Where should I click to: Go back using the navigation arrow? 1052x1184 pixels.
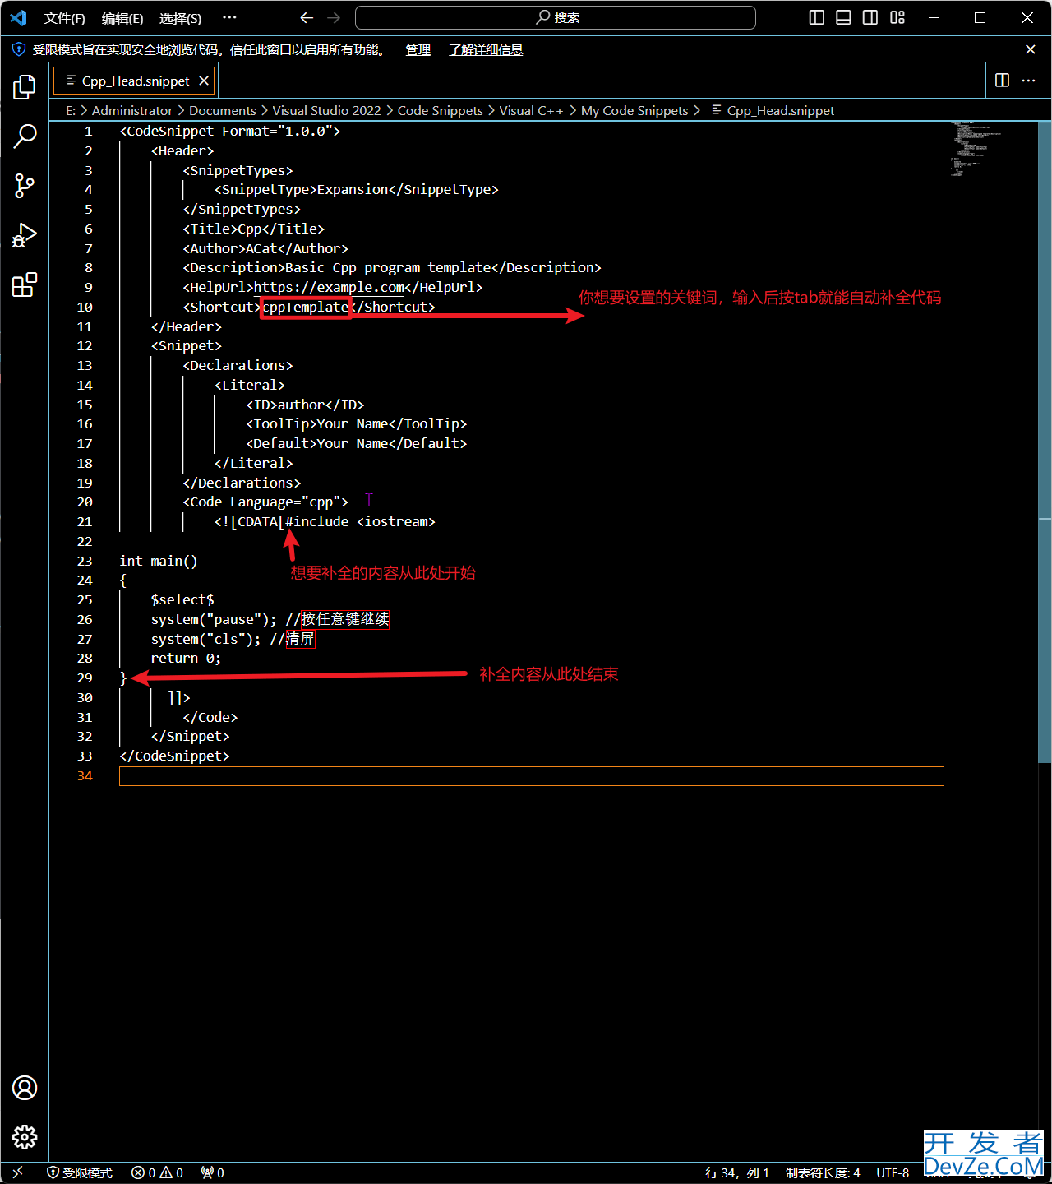pos(307,17)
